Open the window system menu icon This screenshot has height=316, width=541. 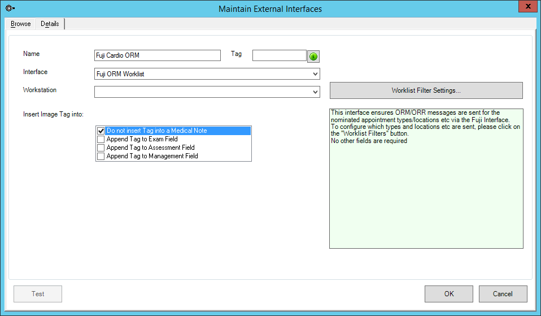tap(10, 8)
